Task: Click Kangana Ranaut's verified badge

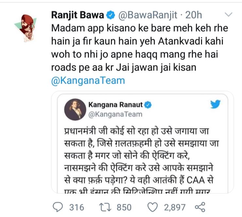Action: (x=148, y=105)
